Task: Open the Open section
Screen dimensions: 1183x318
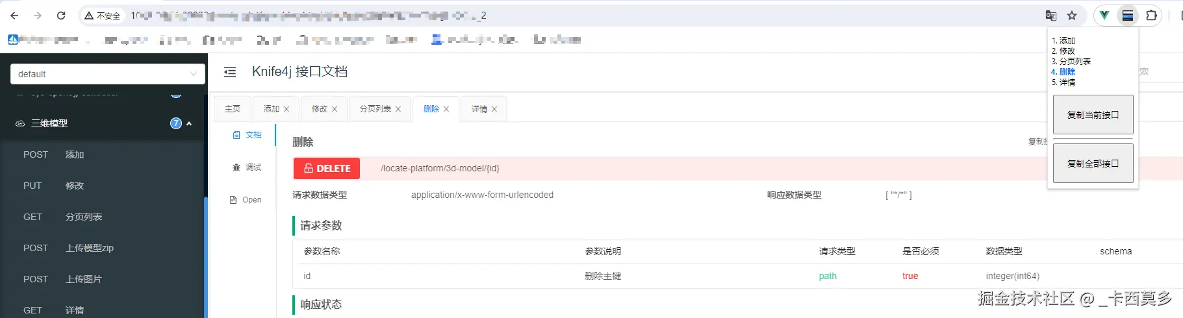Action: coord(246,200)
